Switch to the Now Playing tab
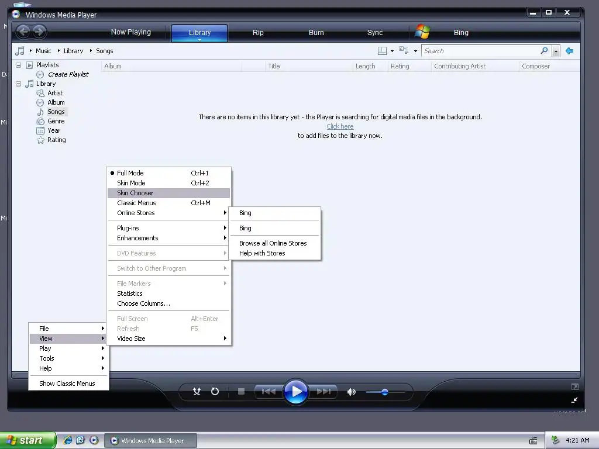 click(x=130, y=32)
